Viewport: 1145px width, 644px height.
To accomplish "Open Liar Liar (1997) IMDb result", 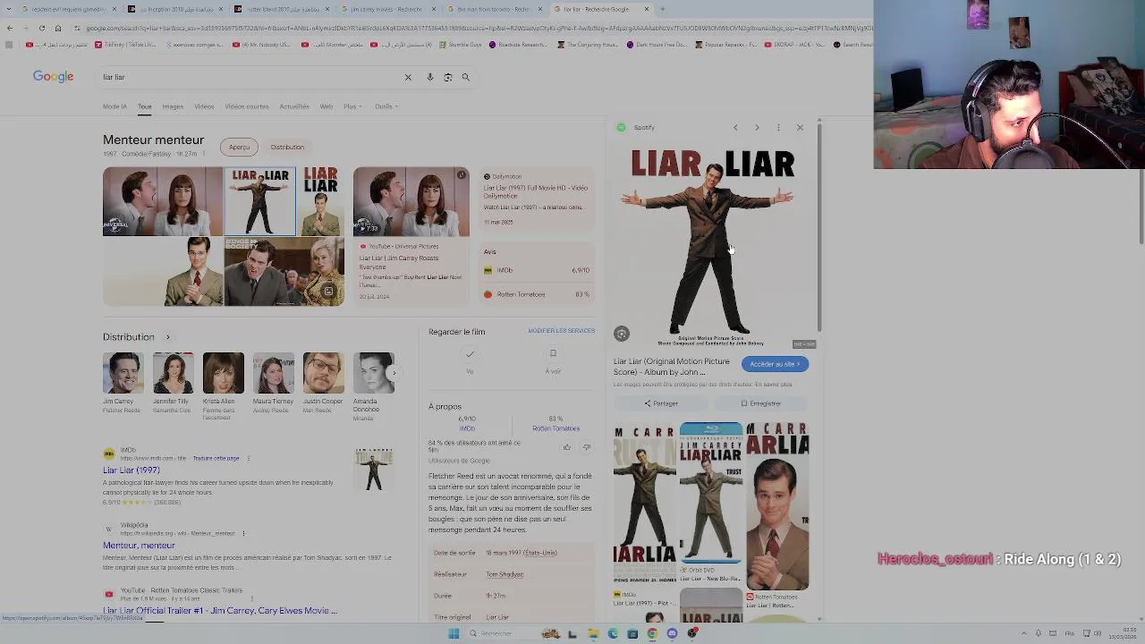I will pyautogui.click(x=131, y=470).
